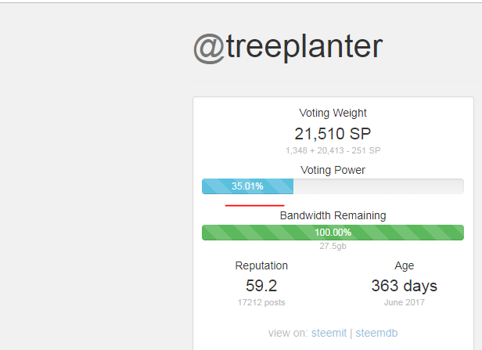Click the Age heading
The image size is (482, 350).
pyautogui.click(x=404, y=265)
